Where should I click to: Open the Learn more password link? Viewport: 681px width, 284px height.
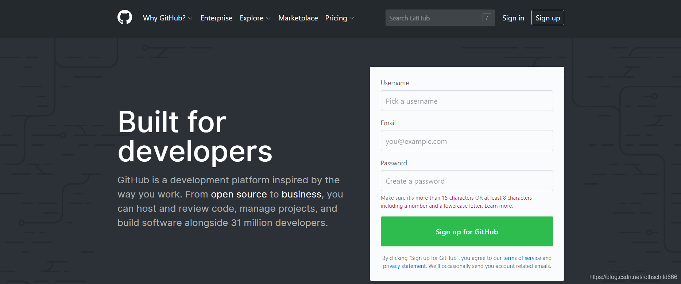(x=498, y=206)
